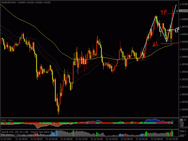Click price axis label 1.39115
The width and height of the screenshot is (188, 141).
pos(184,87)
